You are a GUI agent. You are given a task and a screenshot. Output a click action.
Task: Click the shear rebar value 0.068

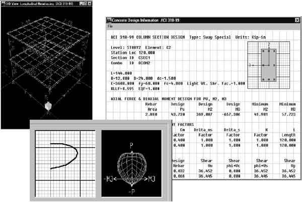tap(179, 176)
